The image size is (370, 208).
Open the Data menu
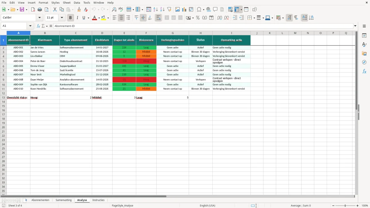pyautogui.click(x=77, y=2)
